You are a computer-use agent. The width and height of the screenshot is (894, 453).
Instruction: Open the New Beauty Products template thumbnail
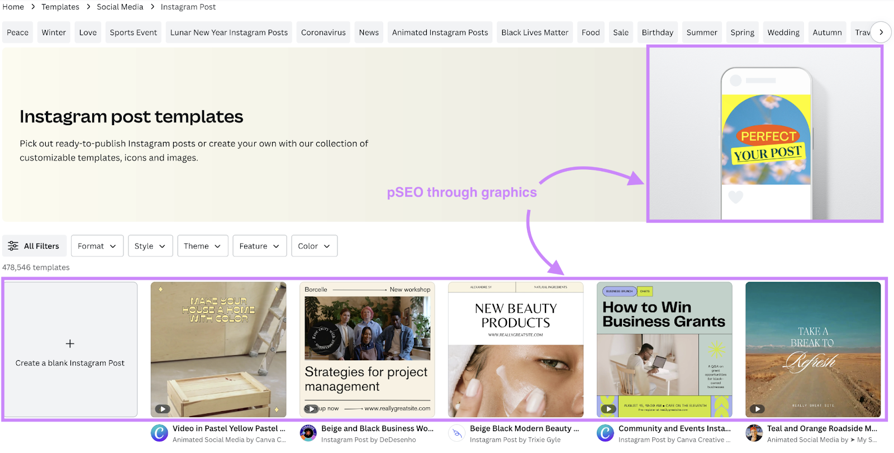click(516, 349)
